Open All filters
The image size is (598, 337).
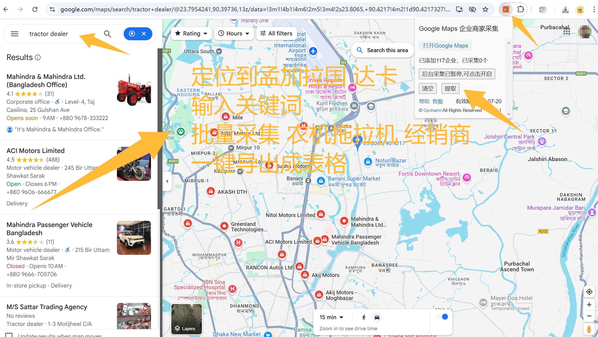tap(276, 34)
